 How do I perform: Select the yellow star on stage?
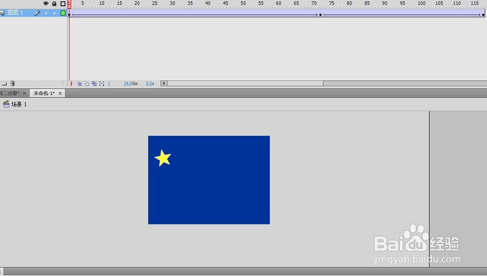[x=163, y=159]
